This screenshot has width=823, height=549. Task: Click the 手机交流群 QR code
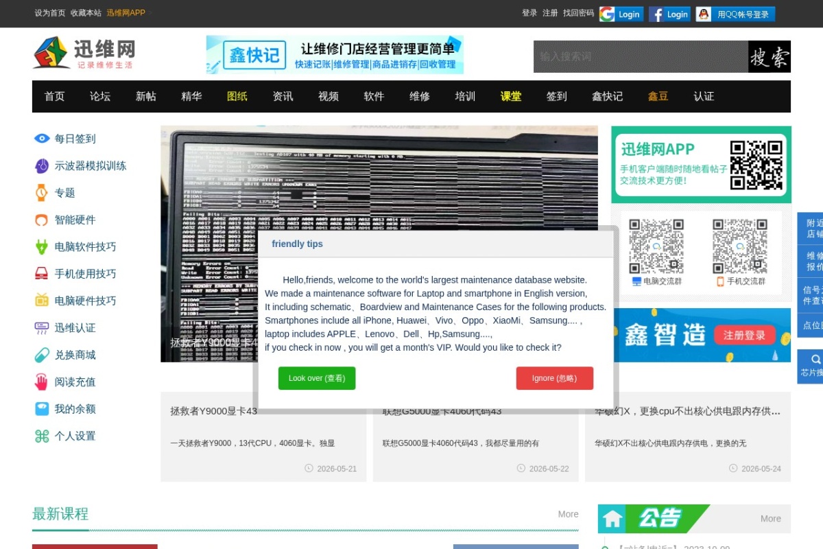coord(739,246)
